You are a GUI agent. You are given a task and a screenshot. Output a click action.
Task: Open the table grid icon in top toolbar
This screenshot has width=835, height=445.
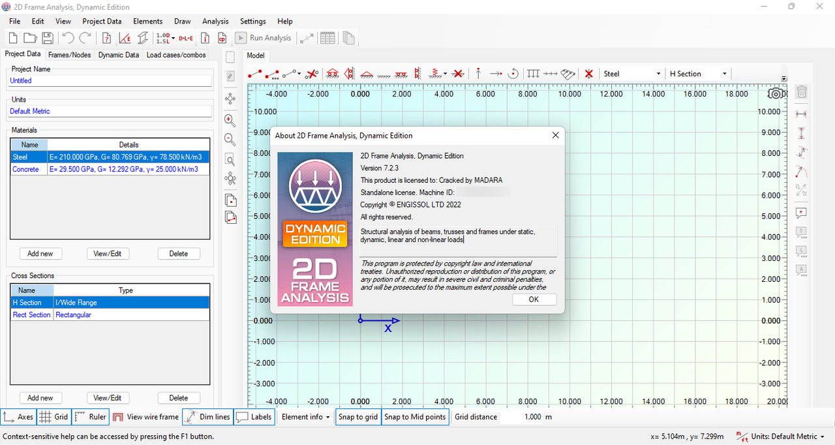coord(327,38)
